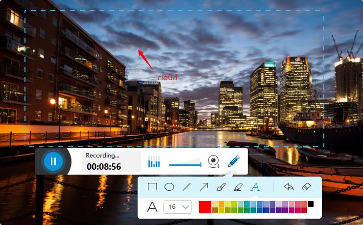The height and width of the screenshot is (225, 363).
Task: Adjust the volume slider on recording bar
Action: (x=185, y=163)
